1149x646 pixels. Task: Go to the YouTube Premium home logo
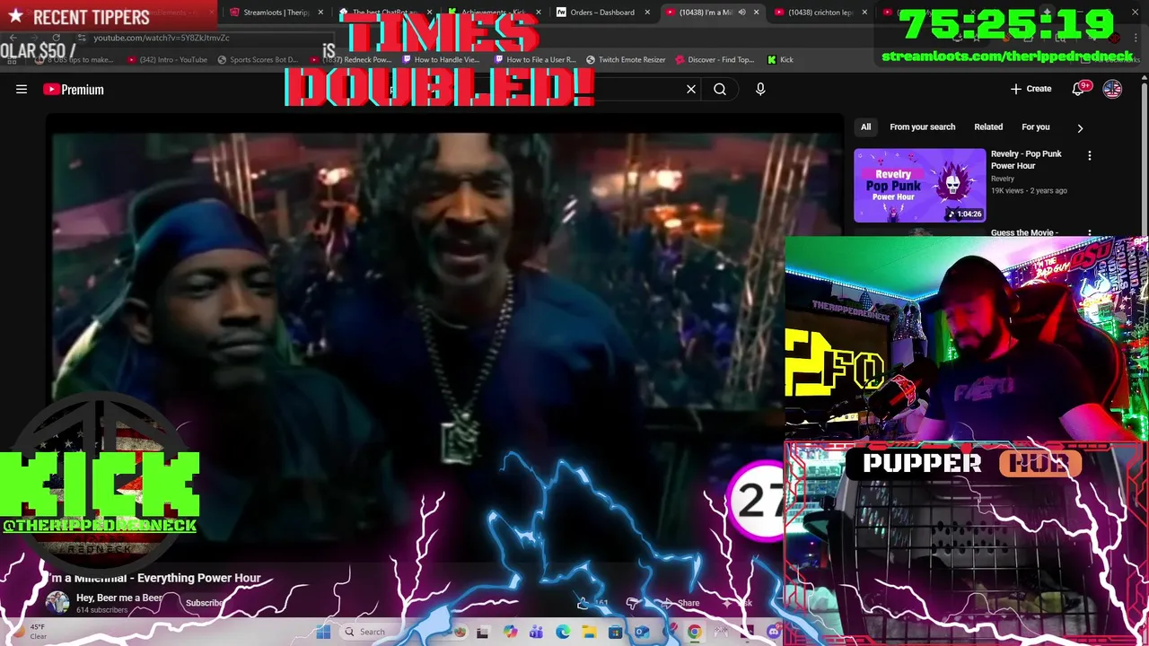pyautogui.click(x=74, y=89)
